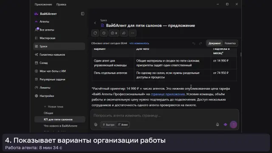Open the странице приложения link
The image size is (272, 153).
pos(167,94)
